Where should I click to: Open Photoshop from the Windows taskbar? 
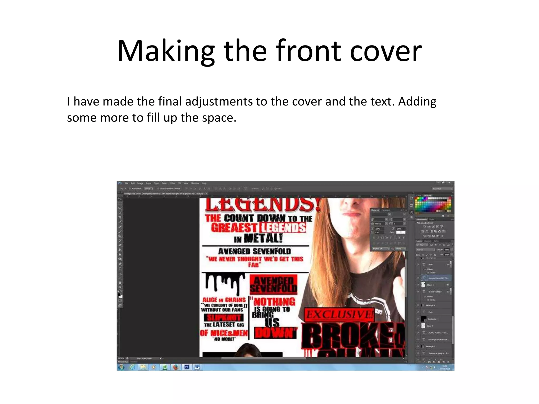point(187,367)
